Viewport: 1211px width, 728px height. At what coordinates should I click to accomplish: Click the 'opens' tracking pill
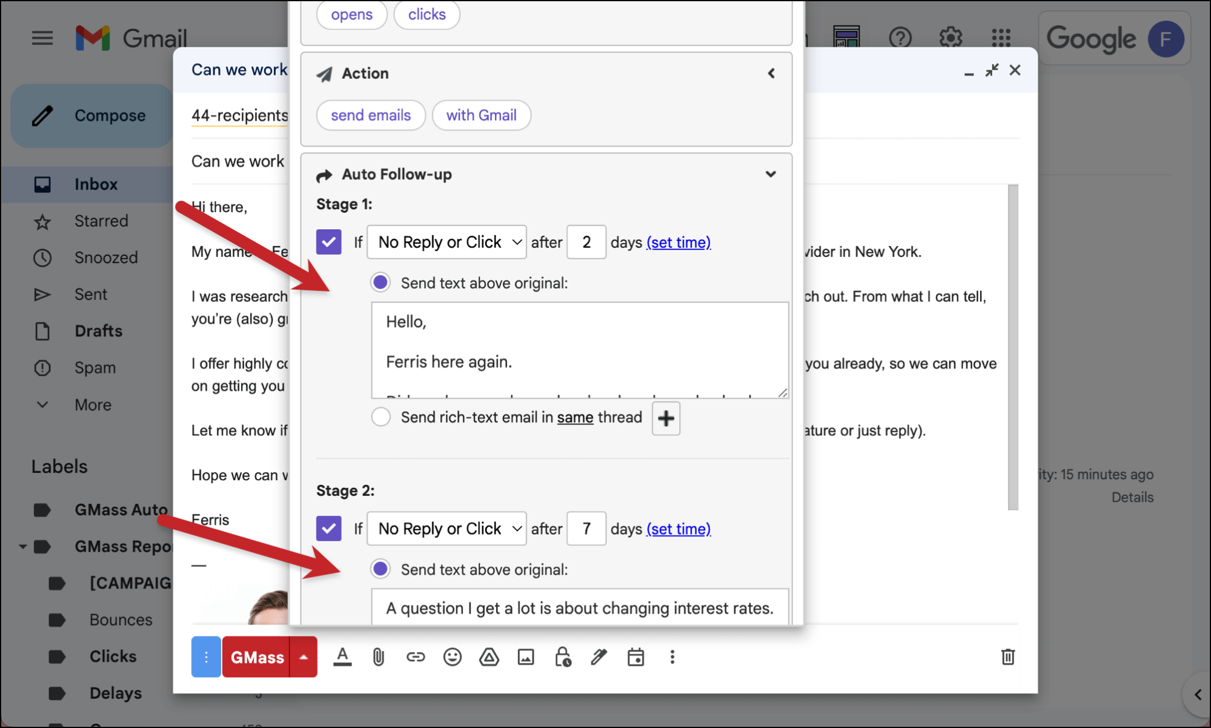(x=351, y=15)
